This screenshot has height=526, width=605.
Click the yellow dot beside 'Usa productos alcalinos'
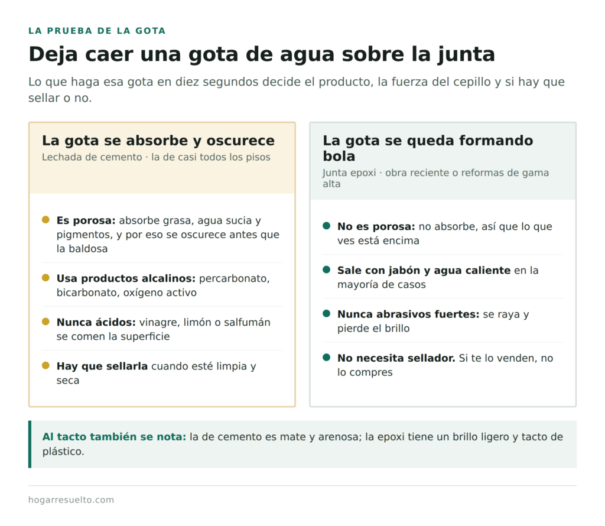point(45,277)
